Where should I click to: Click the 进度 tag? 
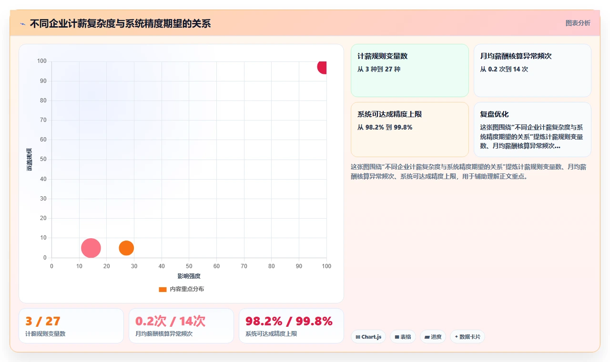(x=433, y=337)
